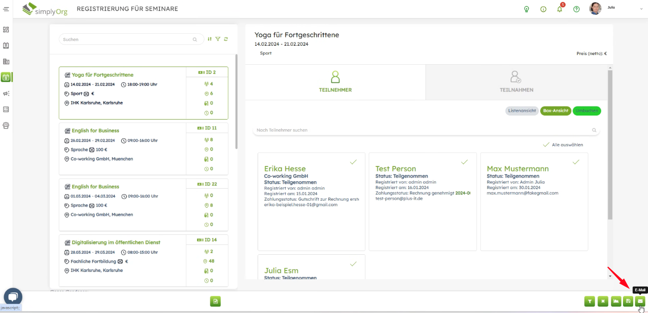The height and width of the screenshot is (313, 648).
Task: Click the E-Mail envelope button
Action: point(640,301)
